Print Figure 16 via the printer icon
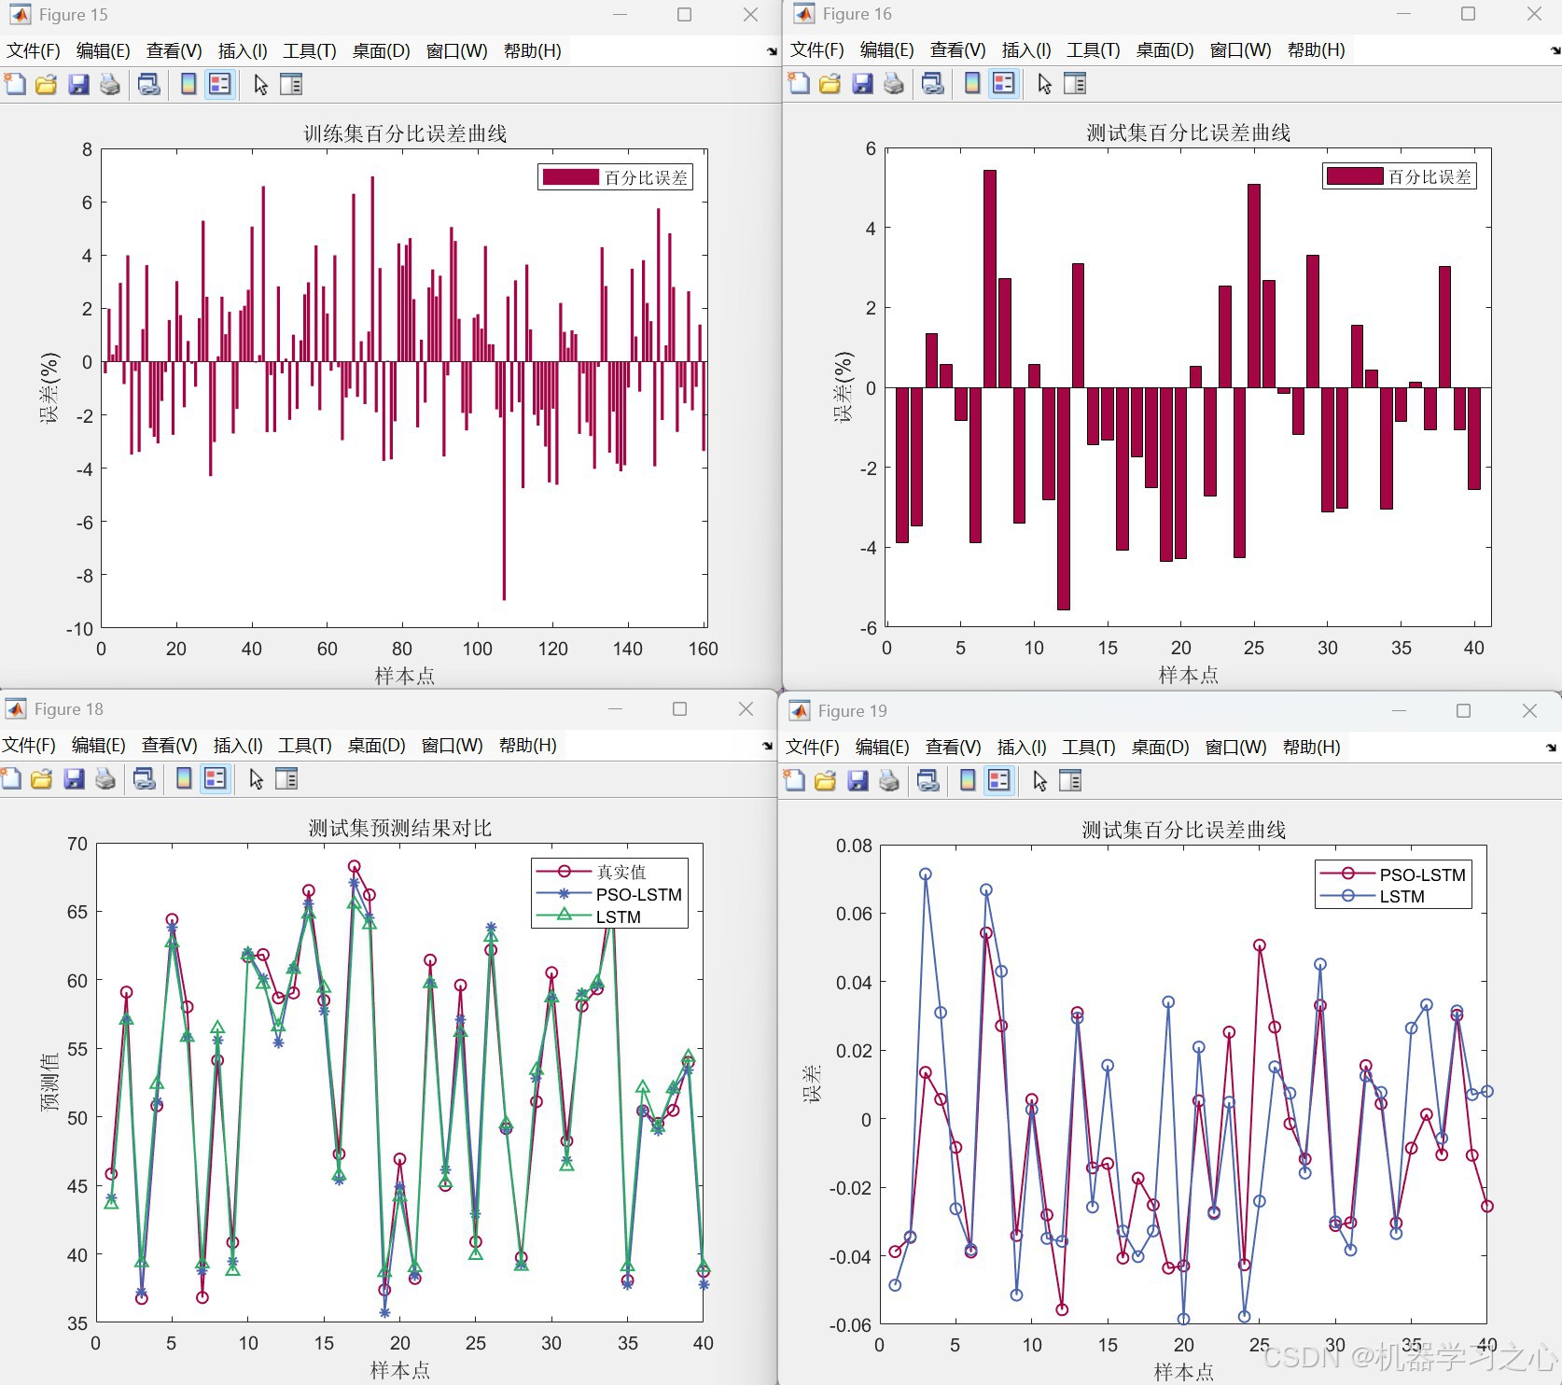1562x1385 pixels. click(894, 84)
